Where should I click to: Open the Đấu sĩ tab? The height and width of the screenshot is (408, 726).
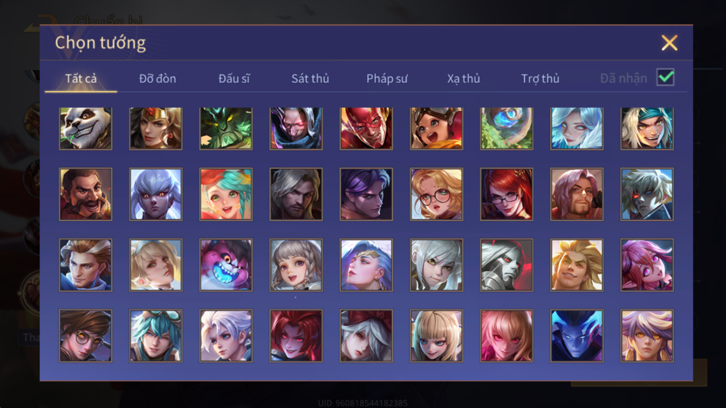(x=234, y=78)
